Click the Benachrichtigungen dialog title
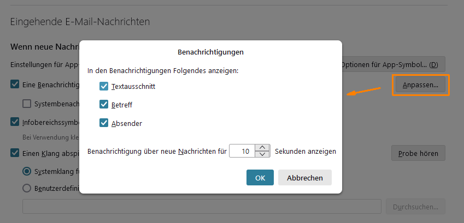The width and height of the screenshot is (464, 223). [x=210, y=52]
